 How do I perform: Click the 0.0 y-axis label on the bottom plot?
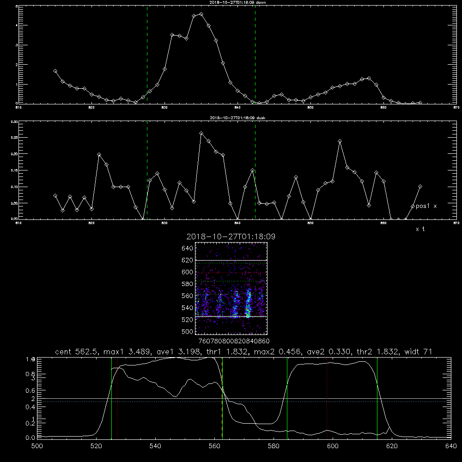[30, 438]
